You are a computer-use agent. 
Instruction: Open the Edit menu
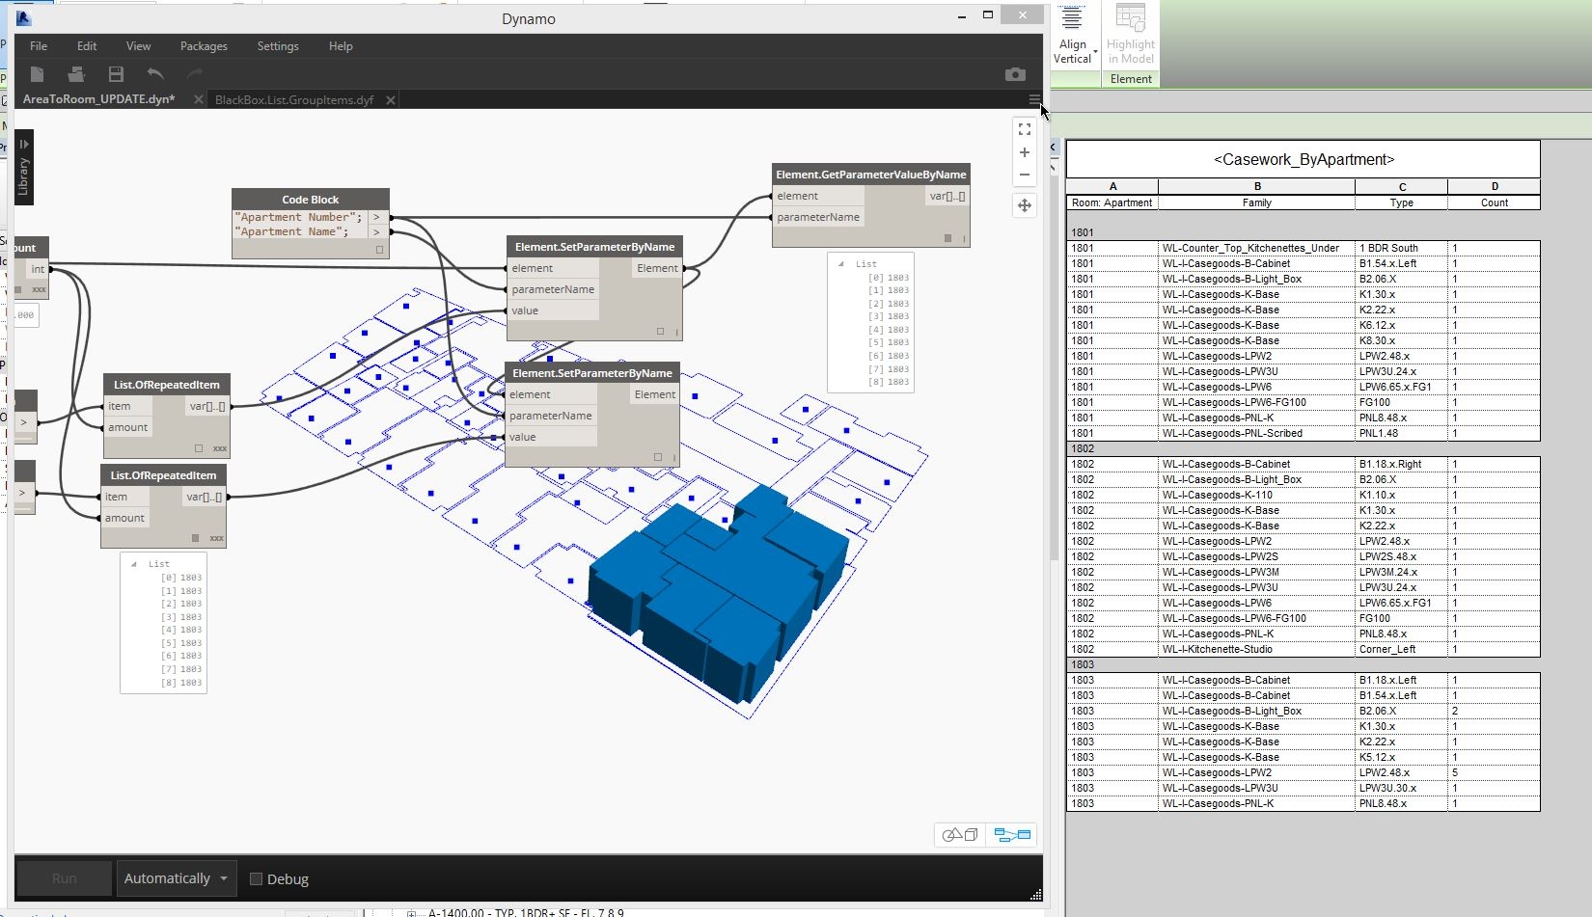click(x=87, y=45)
